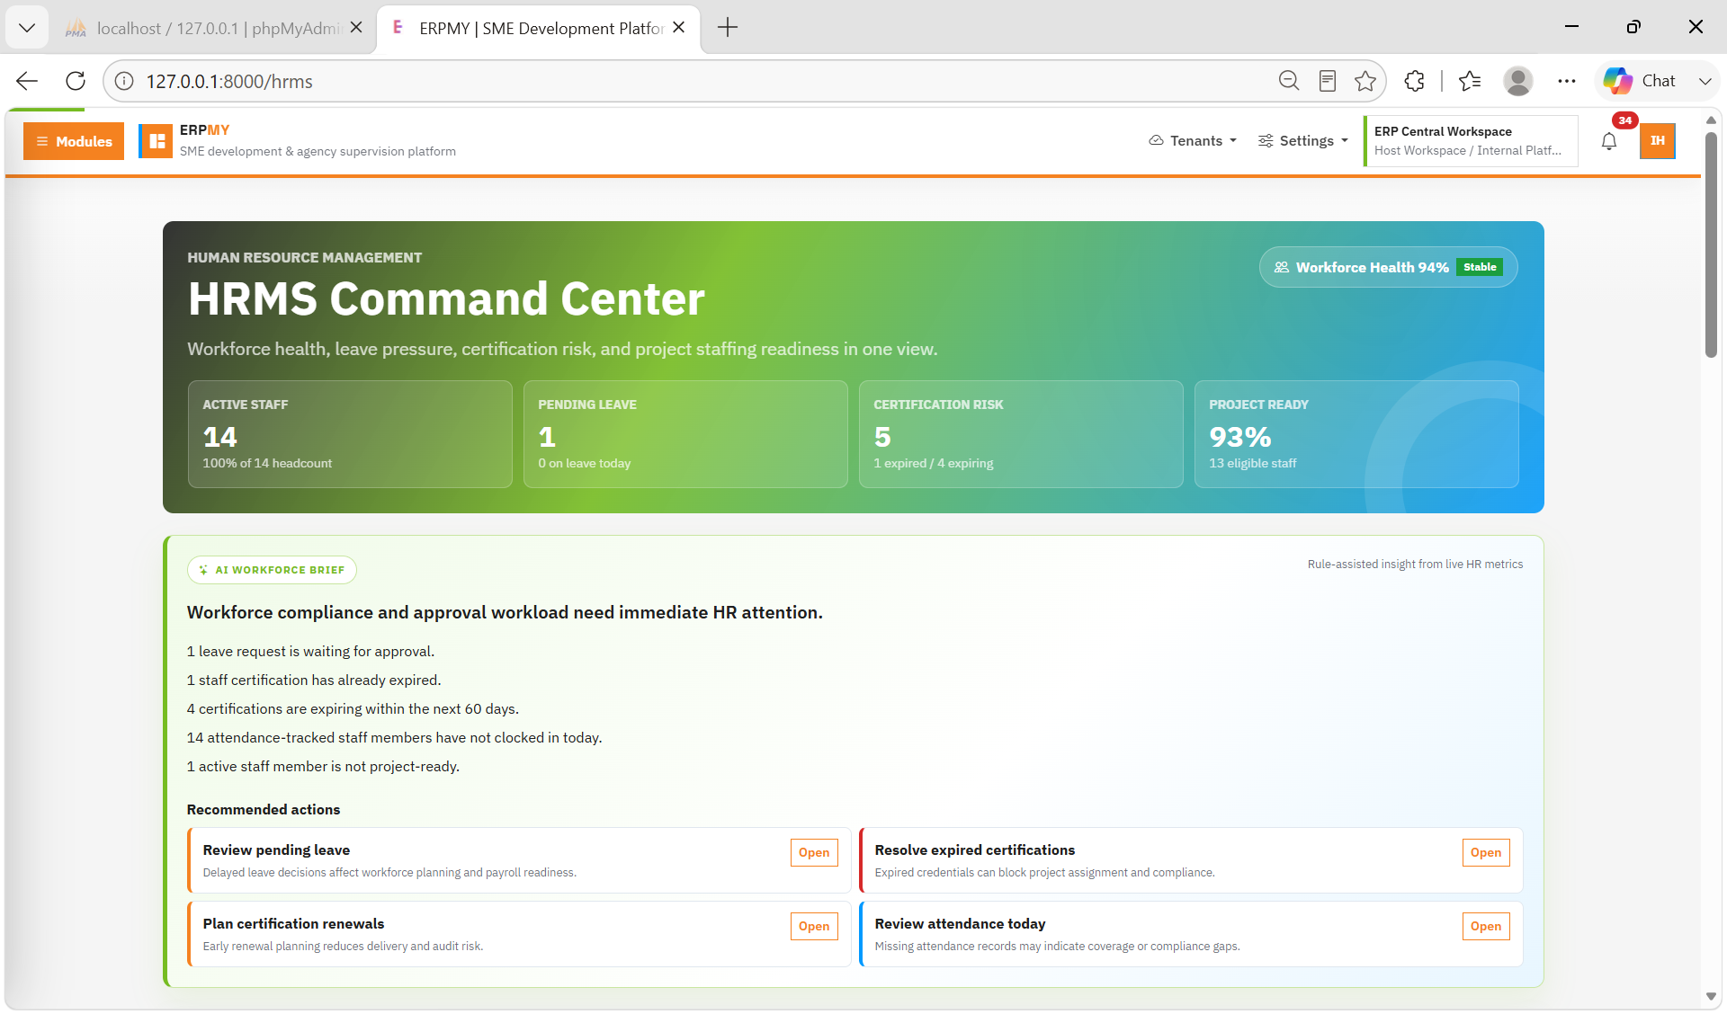Click the AI Workforce Brief tag

[272, 570]
